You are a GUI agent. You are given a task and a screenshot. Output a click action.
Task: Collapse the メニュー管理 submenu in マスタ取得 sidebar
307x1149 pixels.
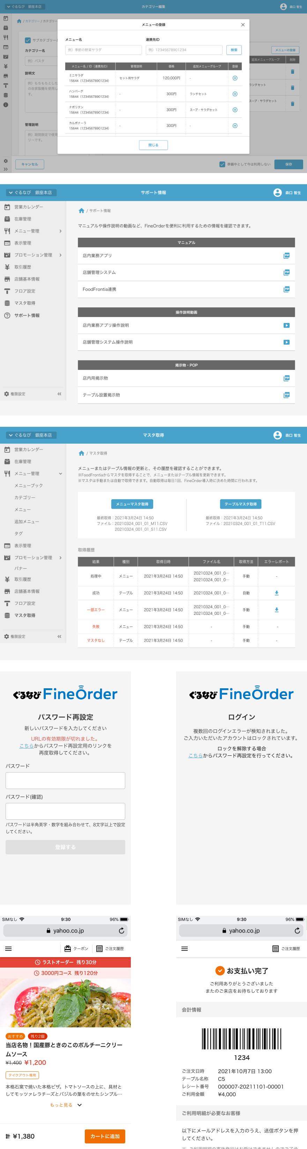(x=60, y=474)
